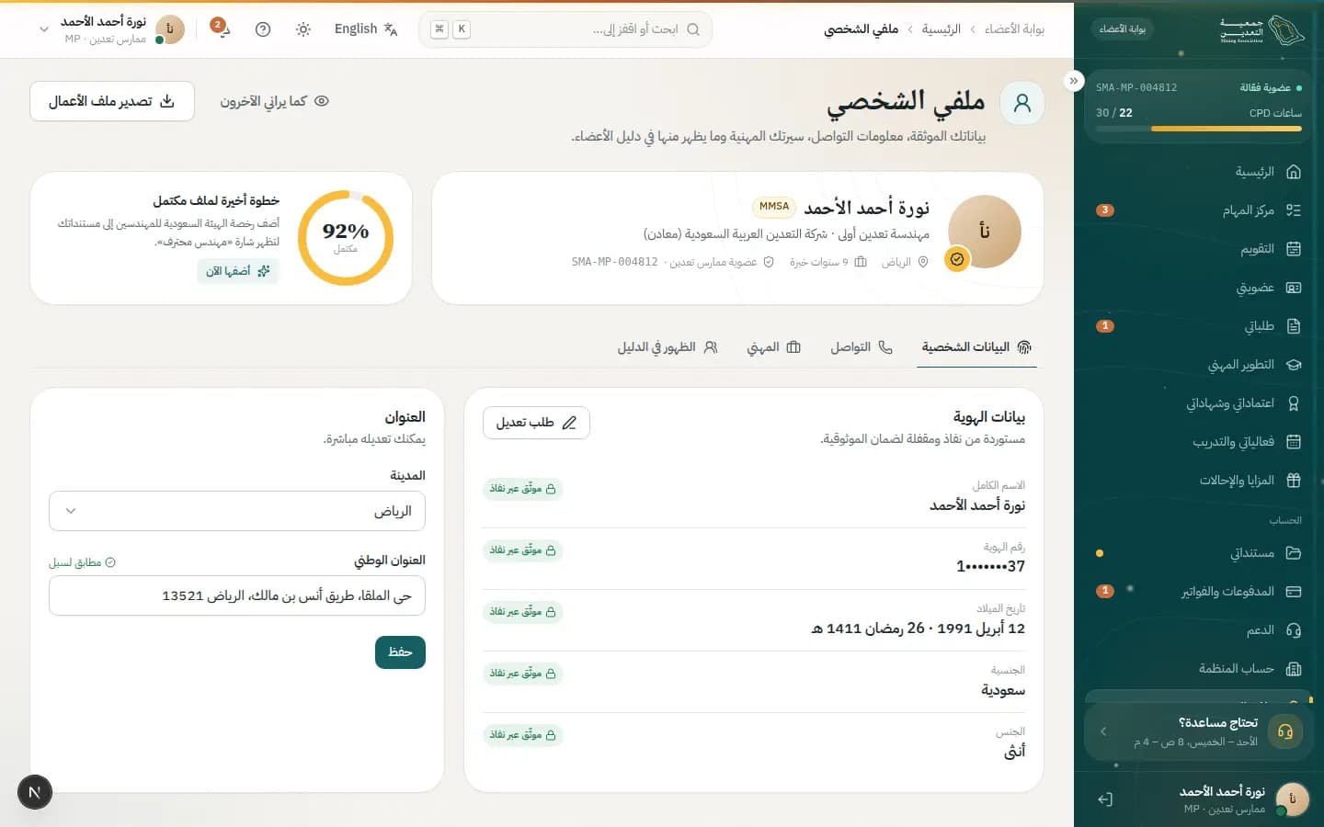Viewport: 1324px width, 827px height.
Task: Open the المدينة dropdown showing الرياض
Action: pos(237,511)
